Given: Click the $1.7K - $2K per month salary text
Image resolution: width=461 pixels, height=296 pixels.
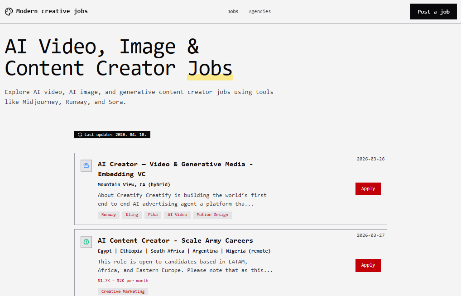Looking at the screenshot, I should pyautogui.click(x=123, y=281).
